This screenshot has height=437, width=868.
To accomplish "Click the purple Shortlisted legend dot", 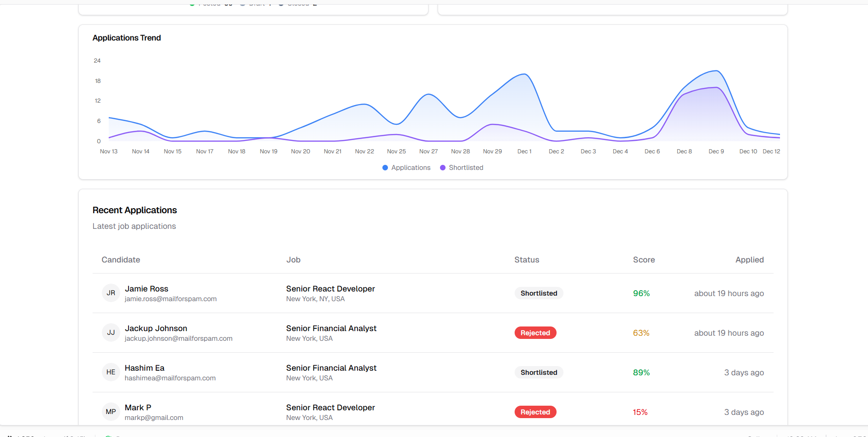I will 443,168.
